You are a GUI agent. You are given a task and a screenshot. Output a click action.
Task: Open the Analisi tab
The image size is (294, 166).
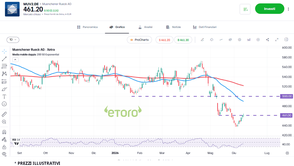click(x=145, y=27)
